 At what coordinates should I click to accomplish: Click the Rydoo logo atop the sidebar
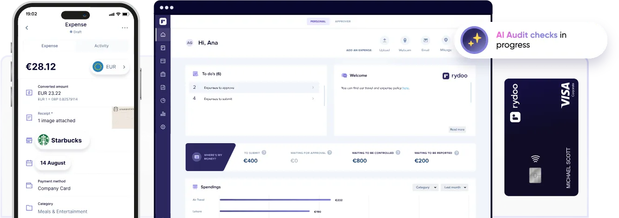click(163, 21)
